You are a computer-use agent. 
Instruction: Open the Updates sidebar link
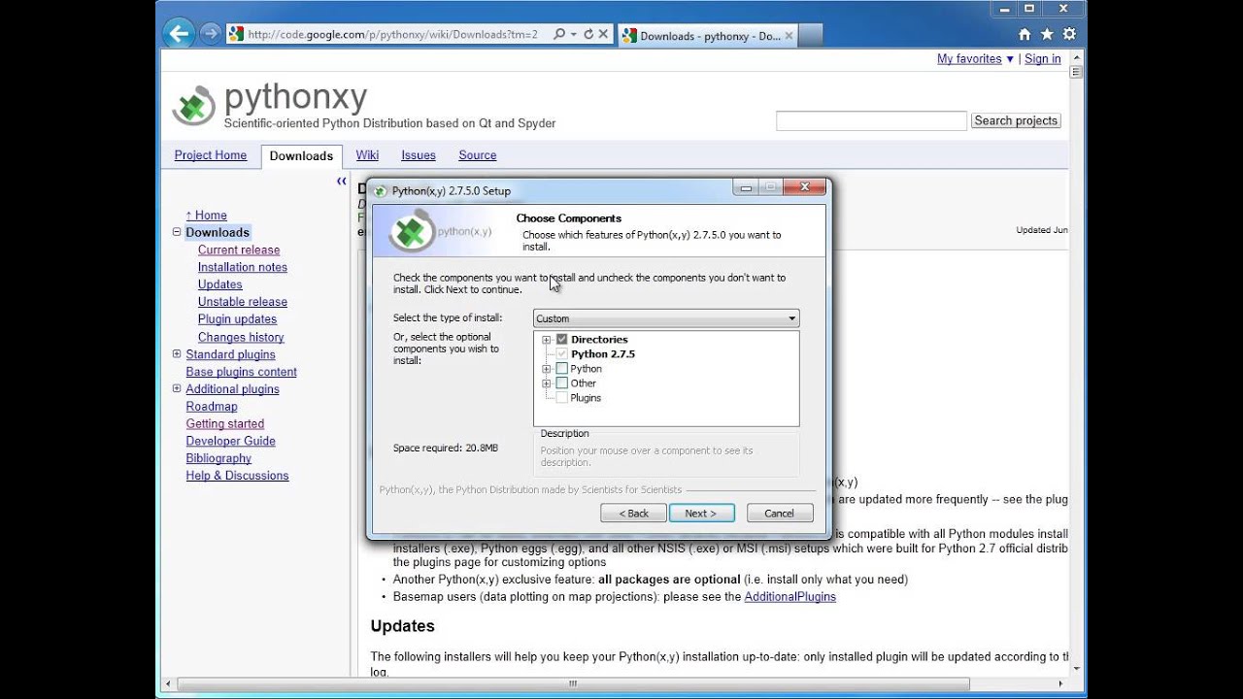[220, 284]
